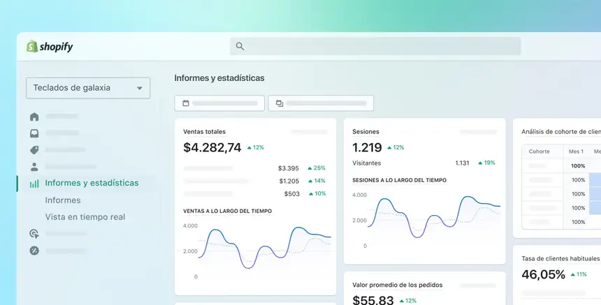Click the Ventas totales card title
This screenshot has width=601, height=305.
coord(204,131)
